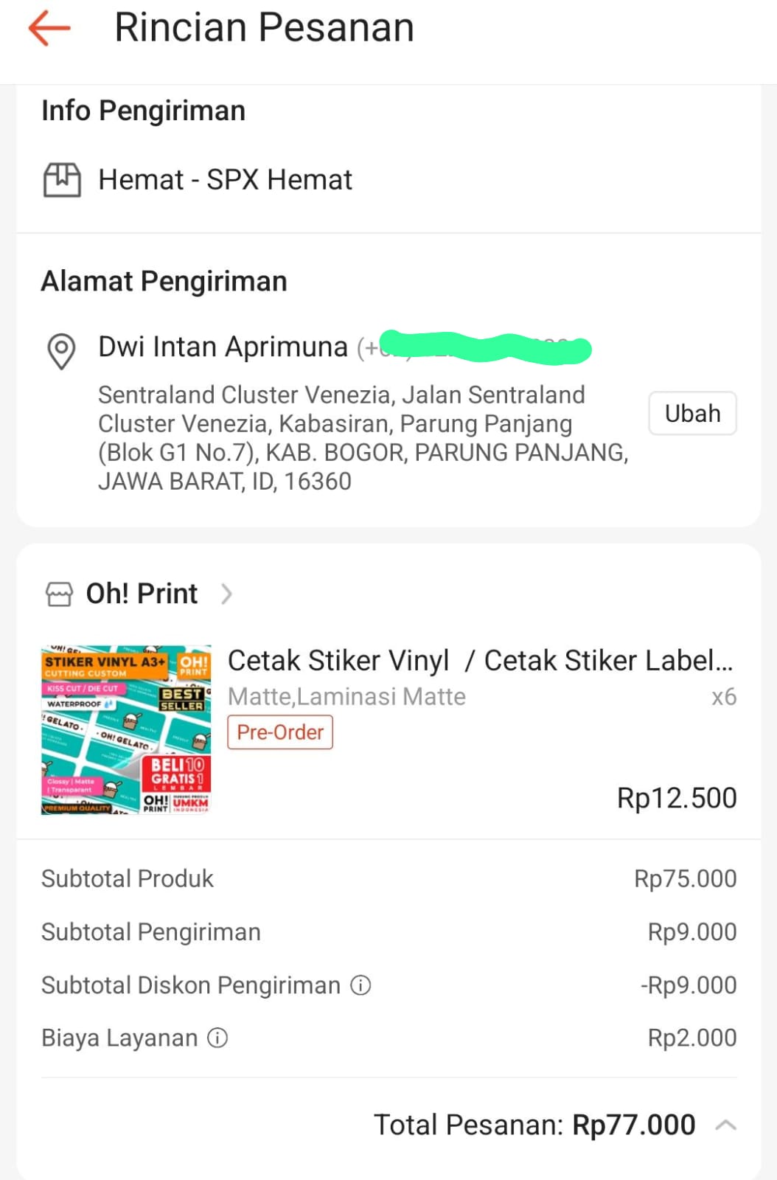This screenshot has width=777, height=1180.
Task: Click the shipping package icon
Action: pyautogui.click(x=62, y=180)
